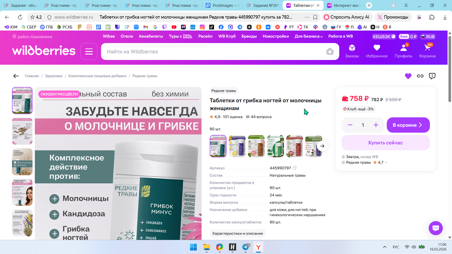Open СБЕР bookmark

[29, 27]
